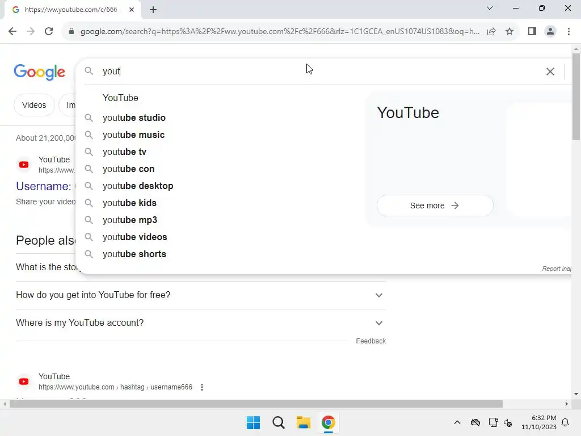Clear the search box with the X icon
The width and height of the screenshot is (581, 436).
550,72
